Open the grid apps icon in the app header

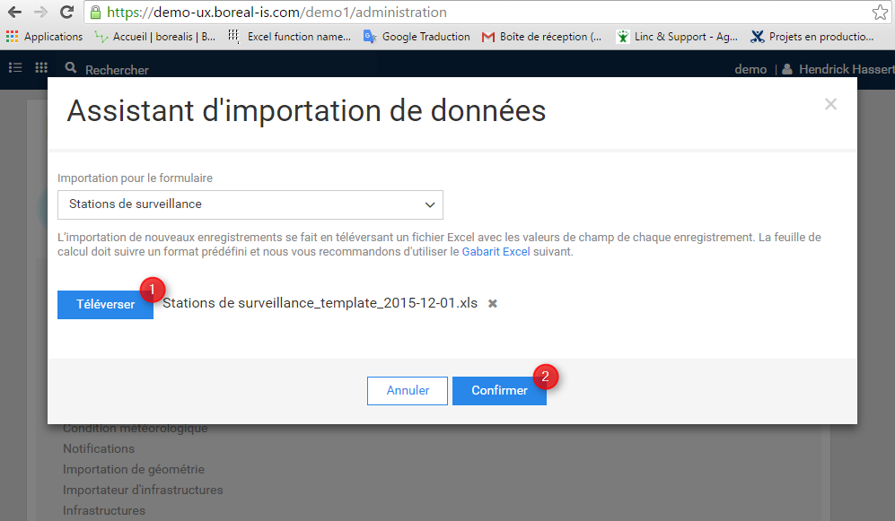click(x=41, y=68)
